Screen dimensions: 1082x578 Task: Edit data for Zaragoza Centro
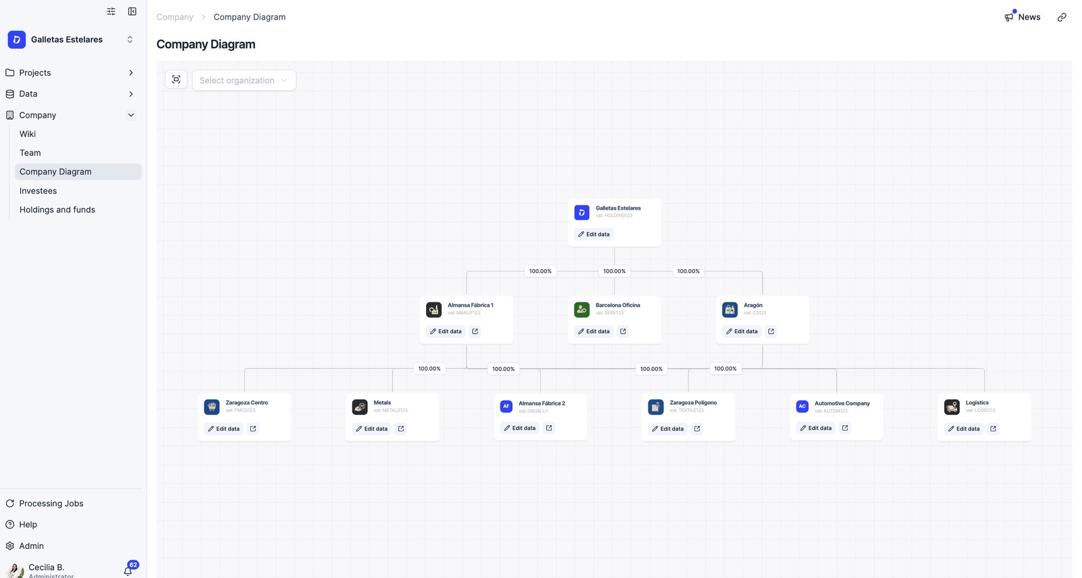click(x=224, y=429)
